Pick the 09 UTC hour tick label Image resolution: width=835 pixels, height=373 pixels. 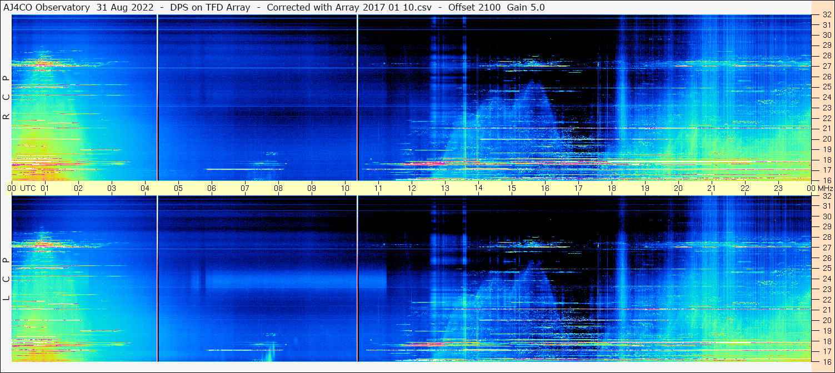pyautogui.click(x=312, y=188)
